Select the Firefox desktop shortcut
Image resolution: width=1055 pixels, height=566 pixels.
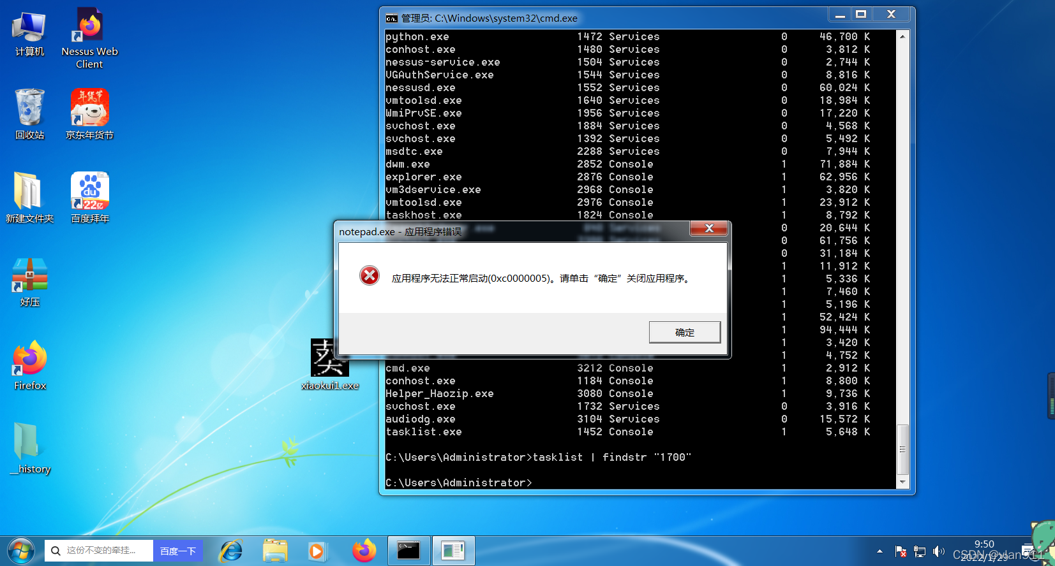pos(30,366)
